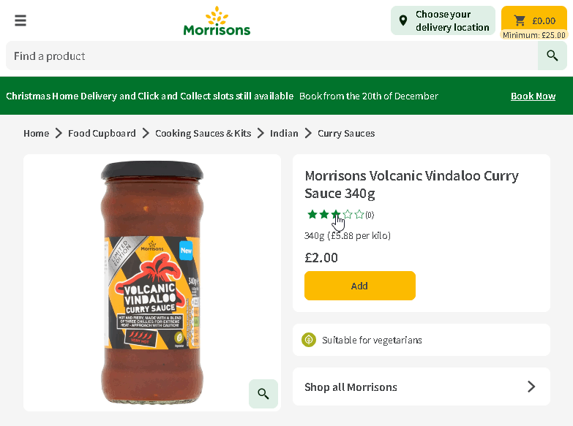This screenshot has width=573, height=426.
Task: Click the location pin icon
Action: point(403,20)
